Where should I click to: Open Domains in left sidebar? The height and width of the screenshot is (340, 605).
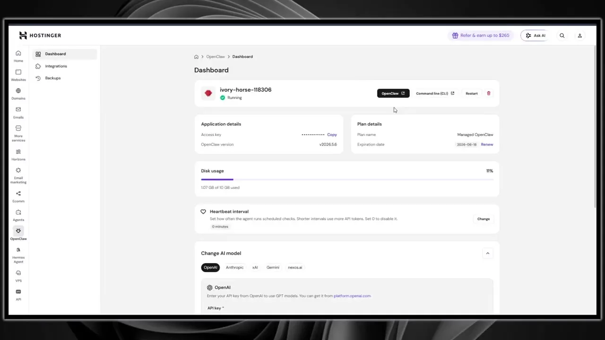click(x=18, y=94)
